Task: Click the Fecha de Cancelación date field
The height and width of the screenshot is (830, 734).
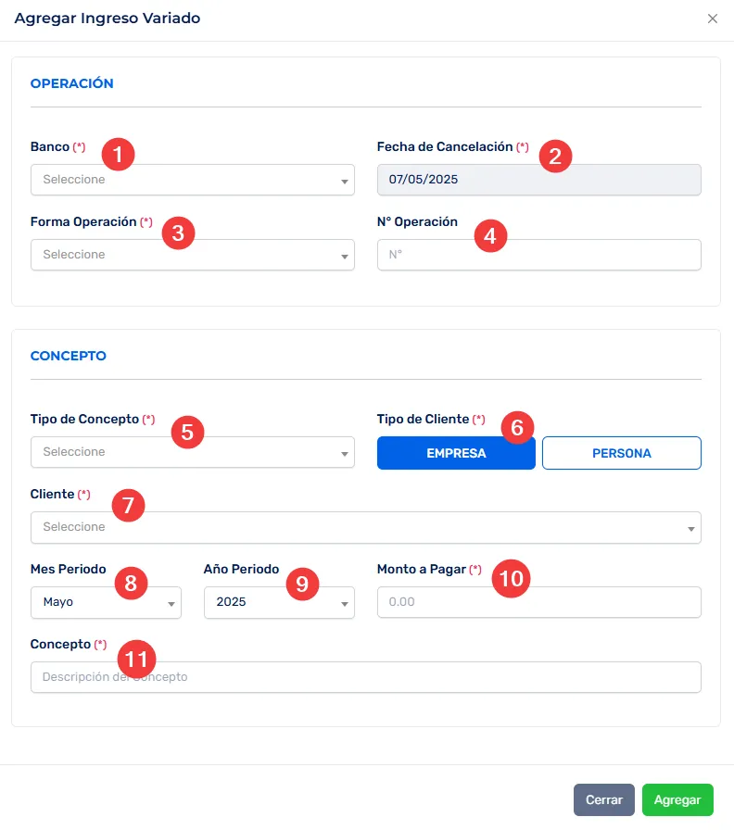Action: point(538,180)
